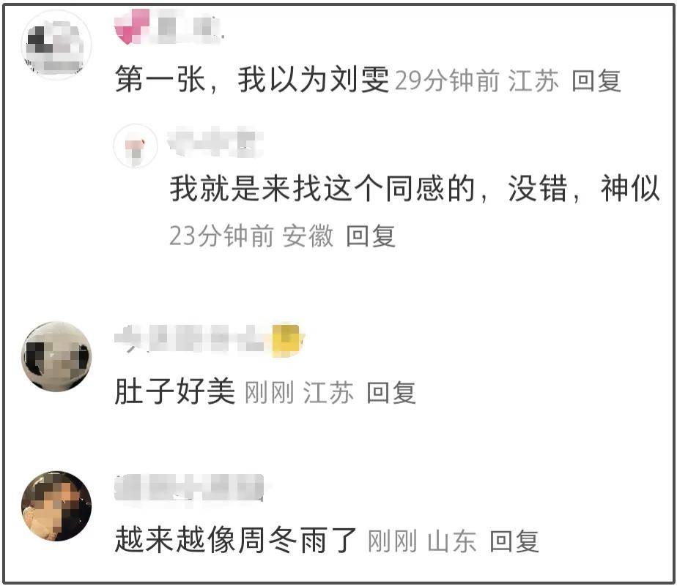Tap reply on the 周冬雨 comment
677x586 pixels.
514,541
